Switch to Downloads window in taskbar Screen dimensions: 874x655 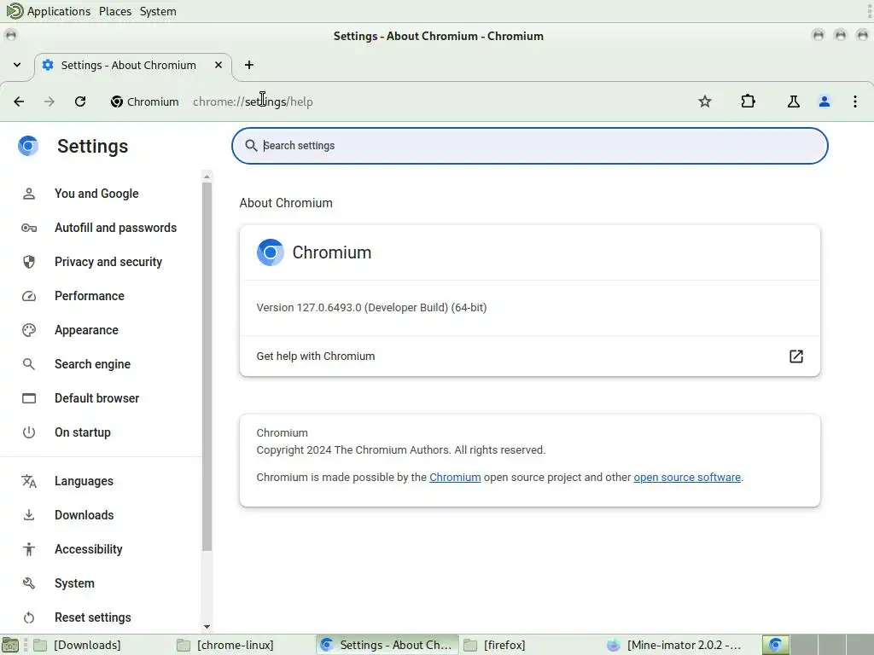click(x=102, y=645)
